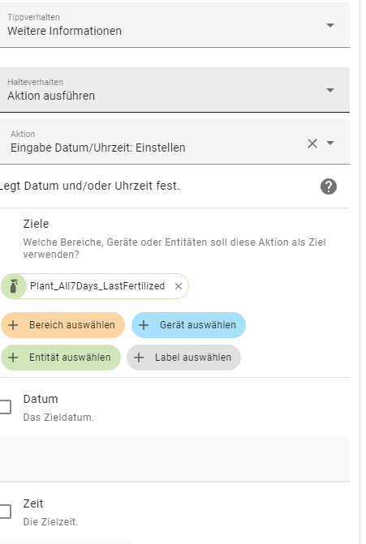The image size is (366, 544).
Task: Click the spray bottle entity icon
Action: [14, 286]
